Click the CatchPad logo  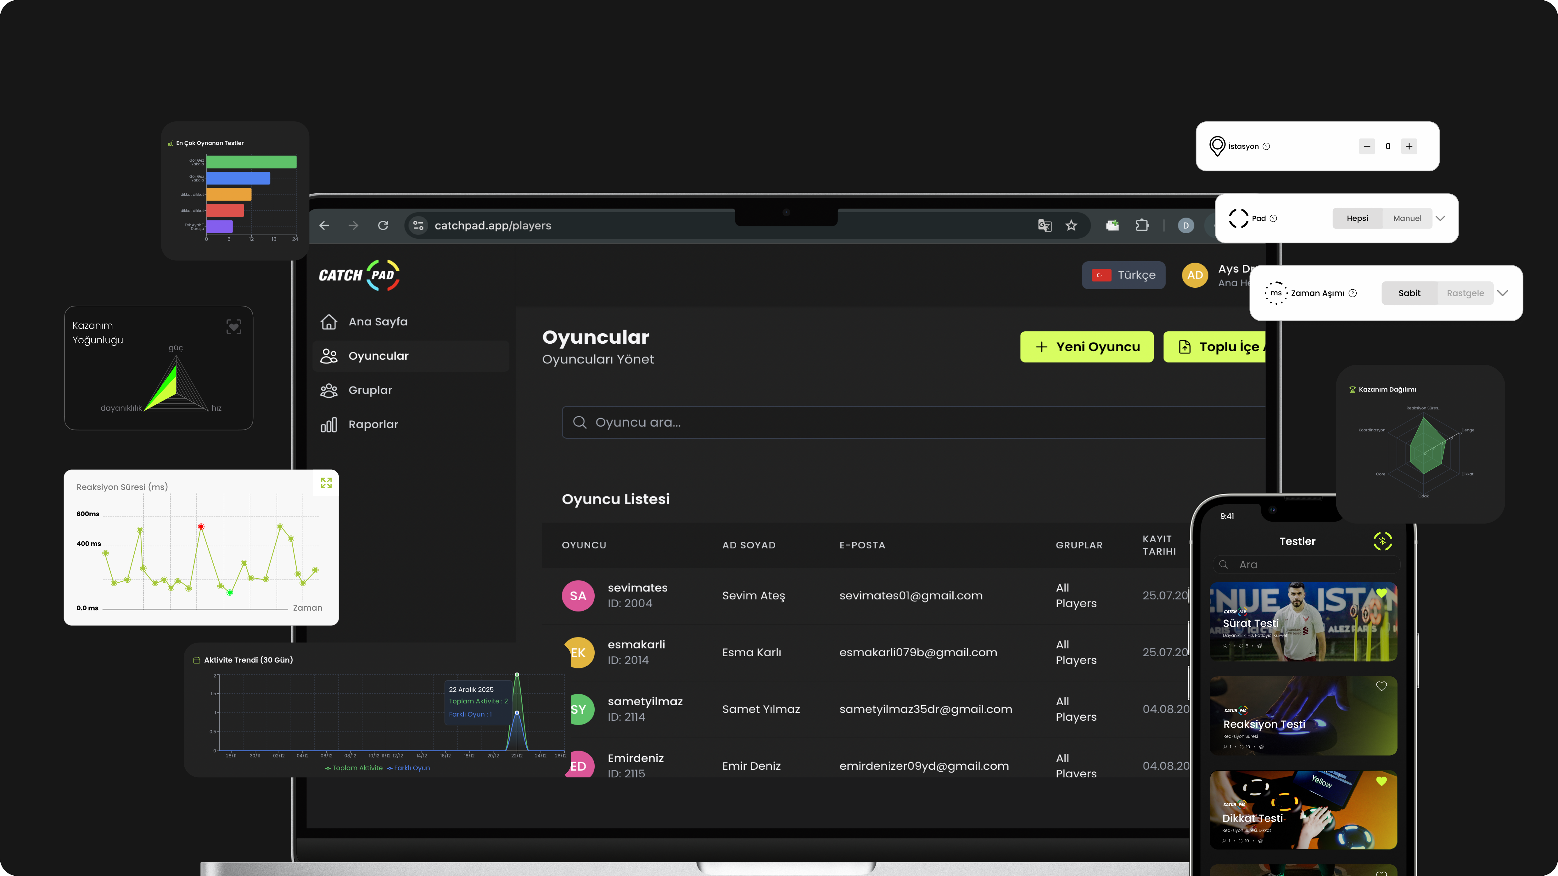click(359, 275)
